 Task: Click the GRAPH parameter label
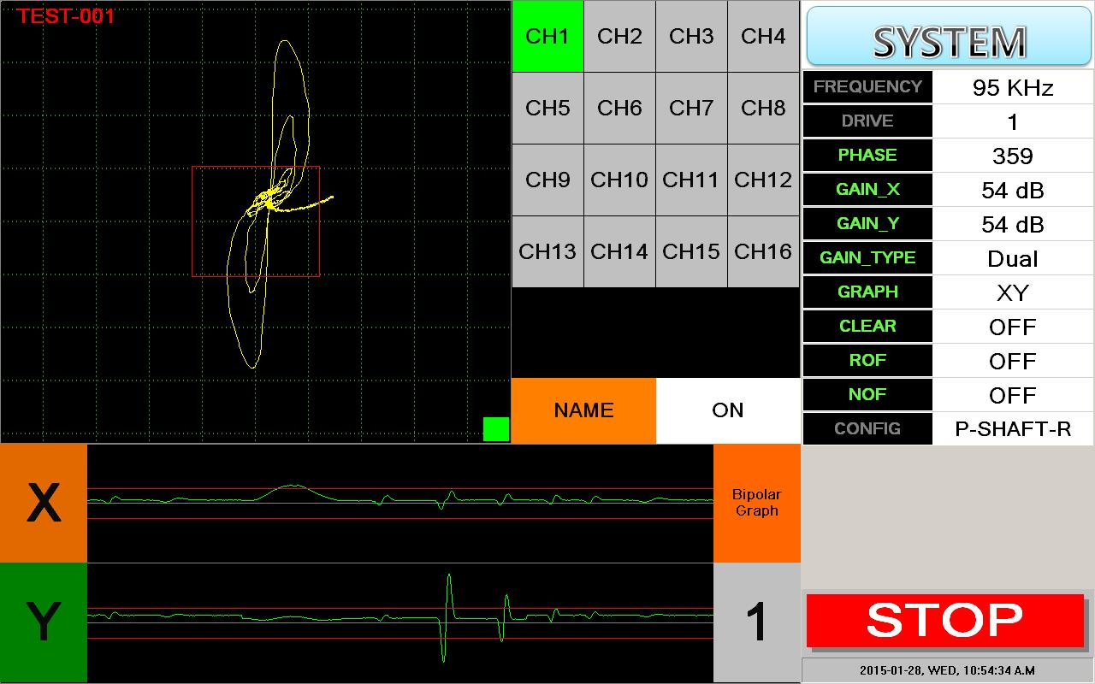point(867,292)
